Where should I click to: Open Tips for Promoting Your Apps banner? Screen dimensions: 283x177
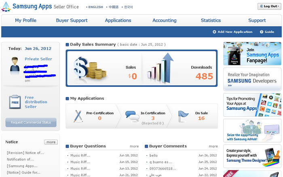(x=252, y=105)
